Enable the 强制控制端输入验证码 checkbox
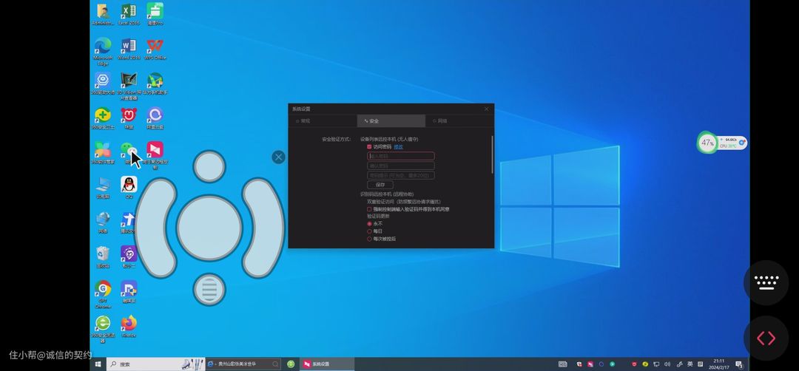The width and height of the screenshot is (799, 371). [x=369, y=209]
